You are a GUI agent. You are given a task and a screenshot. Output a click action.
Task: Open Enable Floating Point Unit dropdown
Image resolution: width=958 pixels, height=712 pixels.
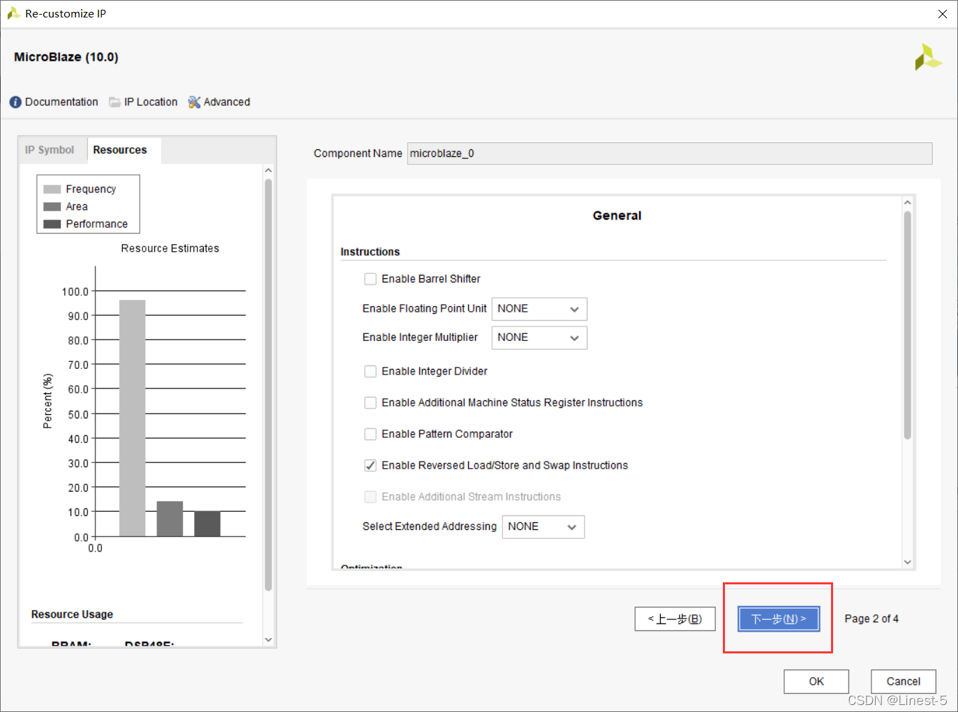click(x=539, y=309)
